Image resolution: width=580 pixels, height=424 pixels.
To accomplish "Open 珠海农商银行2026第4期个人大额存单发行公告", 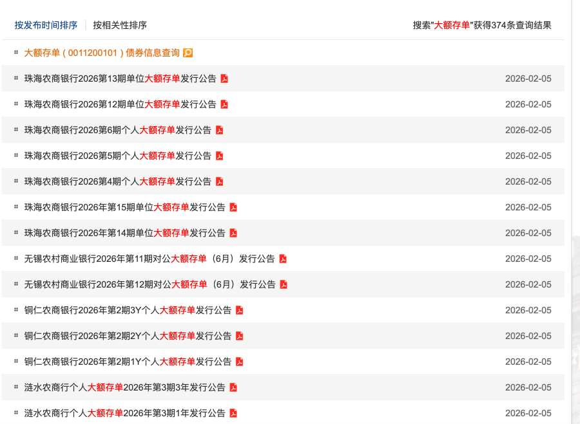I will tap(118, 181).
